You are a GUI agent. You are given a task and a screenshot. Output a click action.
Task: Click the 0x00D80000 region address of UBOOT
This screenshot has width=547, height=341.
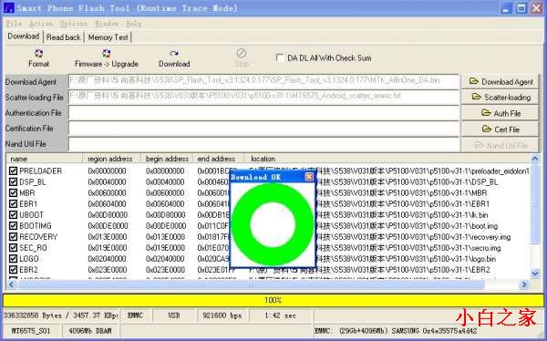(x=108, y=215)
